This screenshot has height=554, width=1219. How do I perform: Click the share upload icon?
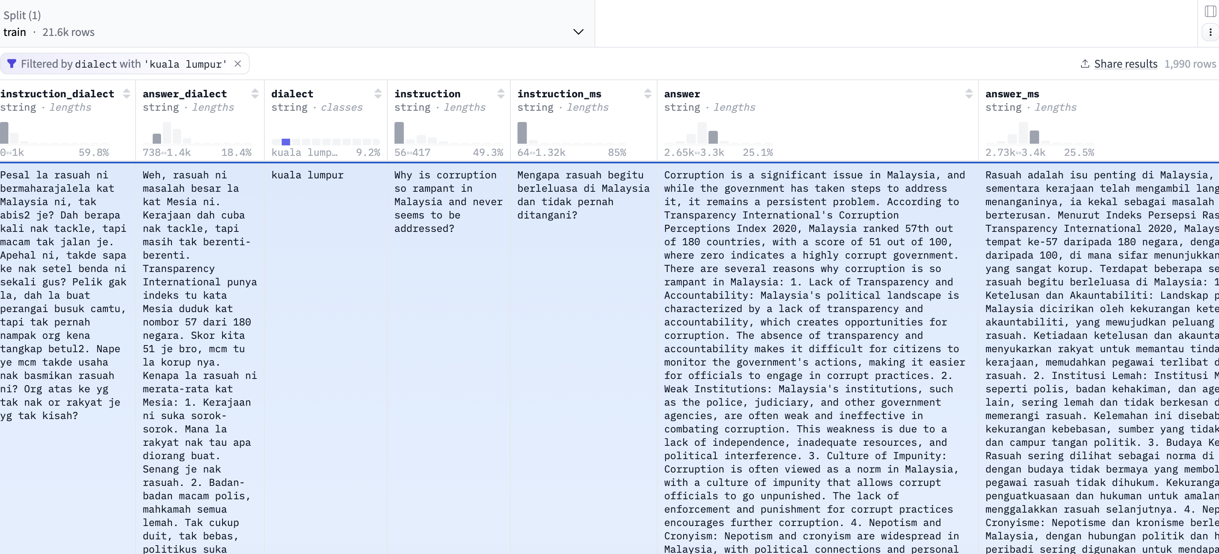[x=1085, y=64]
